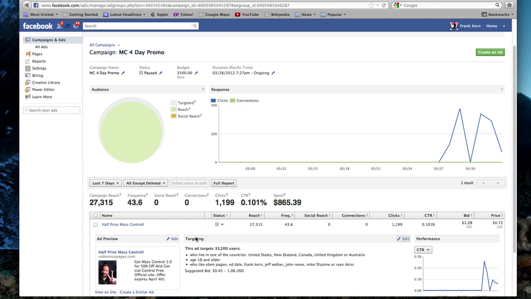Edit campaign status pencil icon
Viewport: 531px width, 299px height.
pyautogui.click(x=161, y=73)
